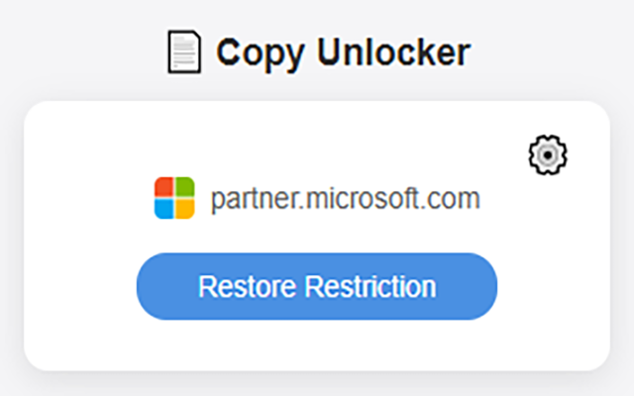The height and width of the screenshot is (396, 634).
Task: Click the blue Restore Restriction pill
Action: coord(316,286)
